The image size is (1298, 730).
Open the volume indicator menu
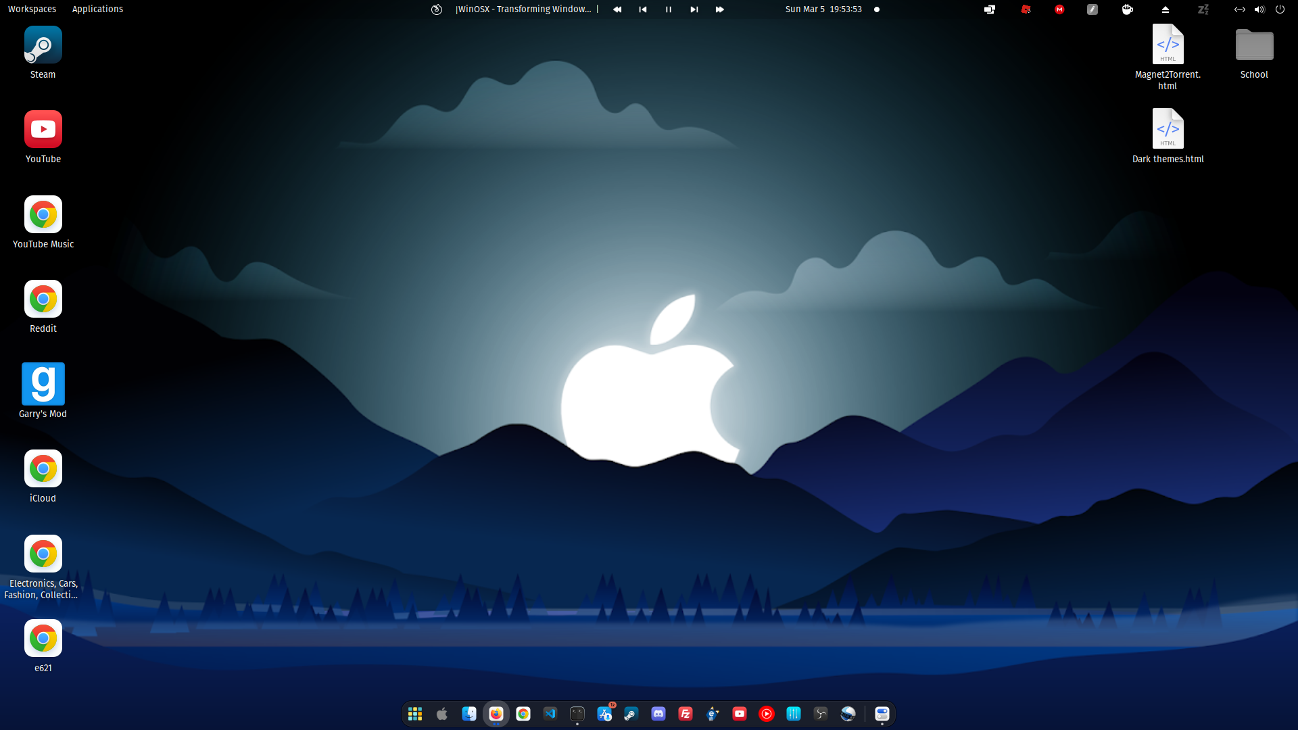(x=1259, y=9)
